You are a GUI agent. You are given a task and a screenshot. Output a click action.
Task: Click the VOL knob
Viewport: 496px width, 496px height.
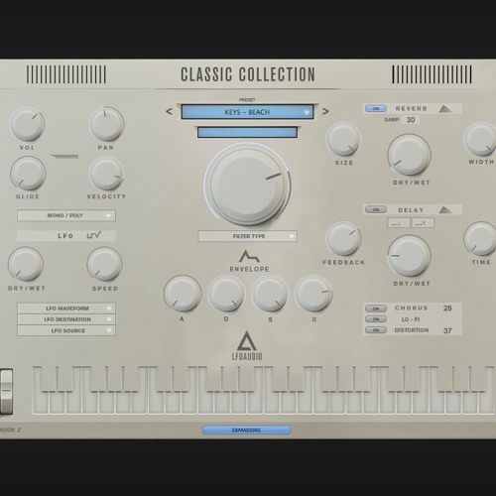(x=27, y=124)
